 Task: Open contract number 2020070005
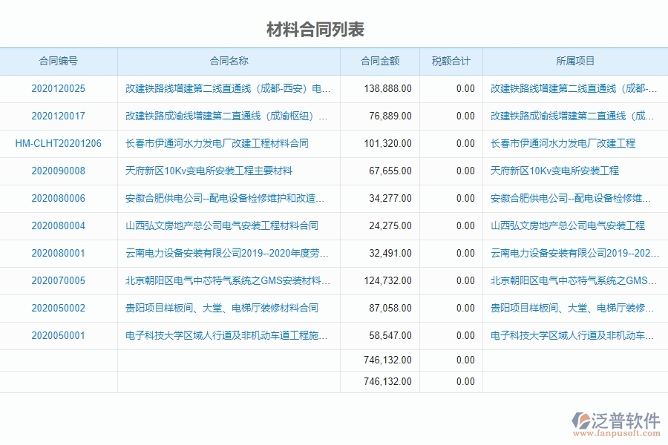(59, 280)
